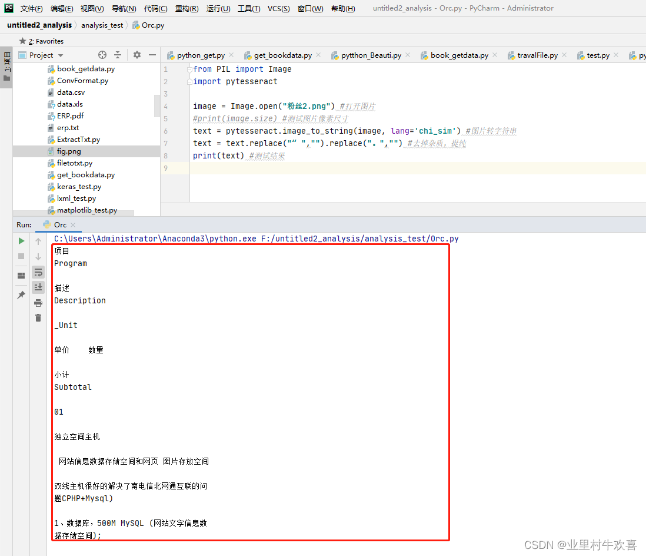
Task: Open 文件(F) menu
Action: pos(31,9)
